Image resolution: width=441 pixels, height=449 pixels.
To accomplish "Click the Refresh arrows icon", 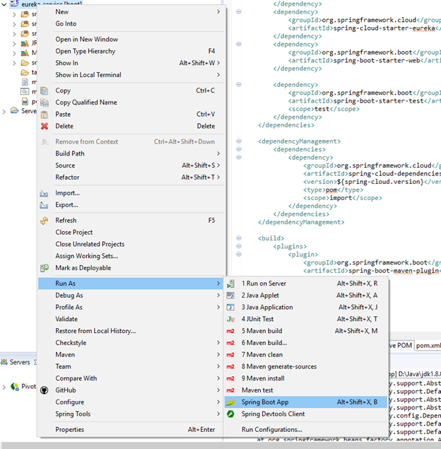I will (x=44, y=221).
